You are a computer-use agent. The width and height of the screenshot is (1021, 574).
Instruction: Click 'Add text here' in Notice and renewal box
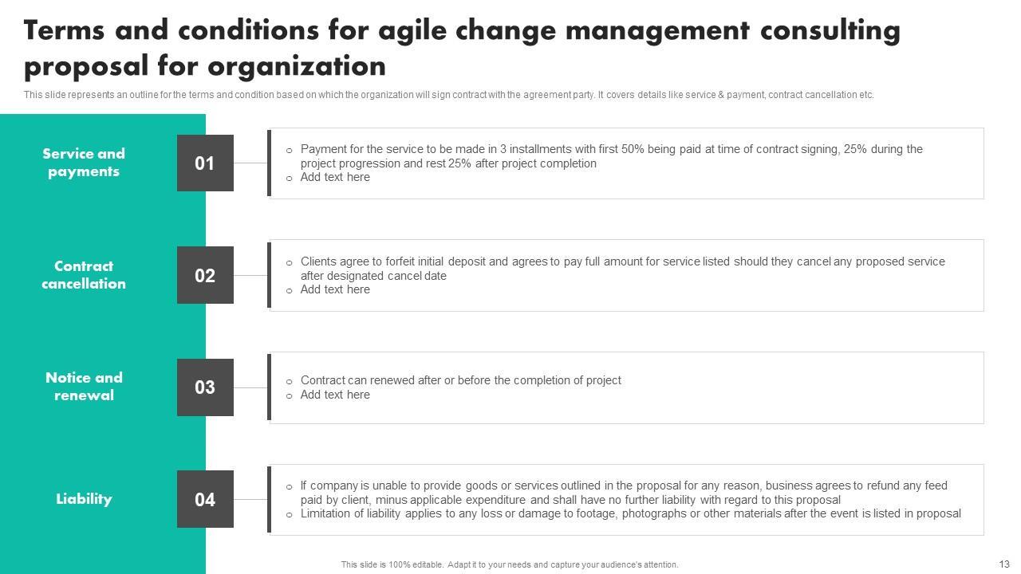(x=335, y=395)
